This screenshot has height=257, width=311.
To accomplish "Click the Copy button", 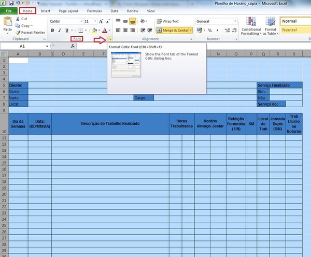I will tap(24, 26).
